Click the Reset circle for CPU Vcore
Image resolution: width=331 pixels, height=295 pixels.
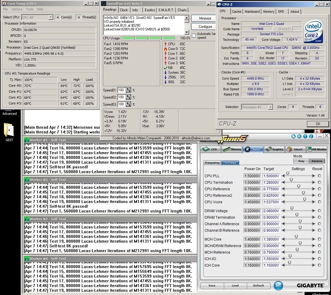point(319,202)
